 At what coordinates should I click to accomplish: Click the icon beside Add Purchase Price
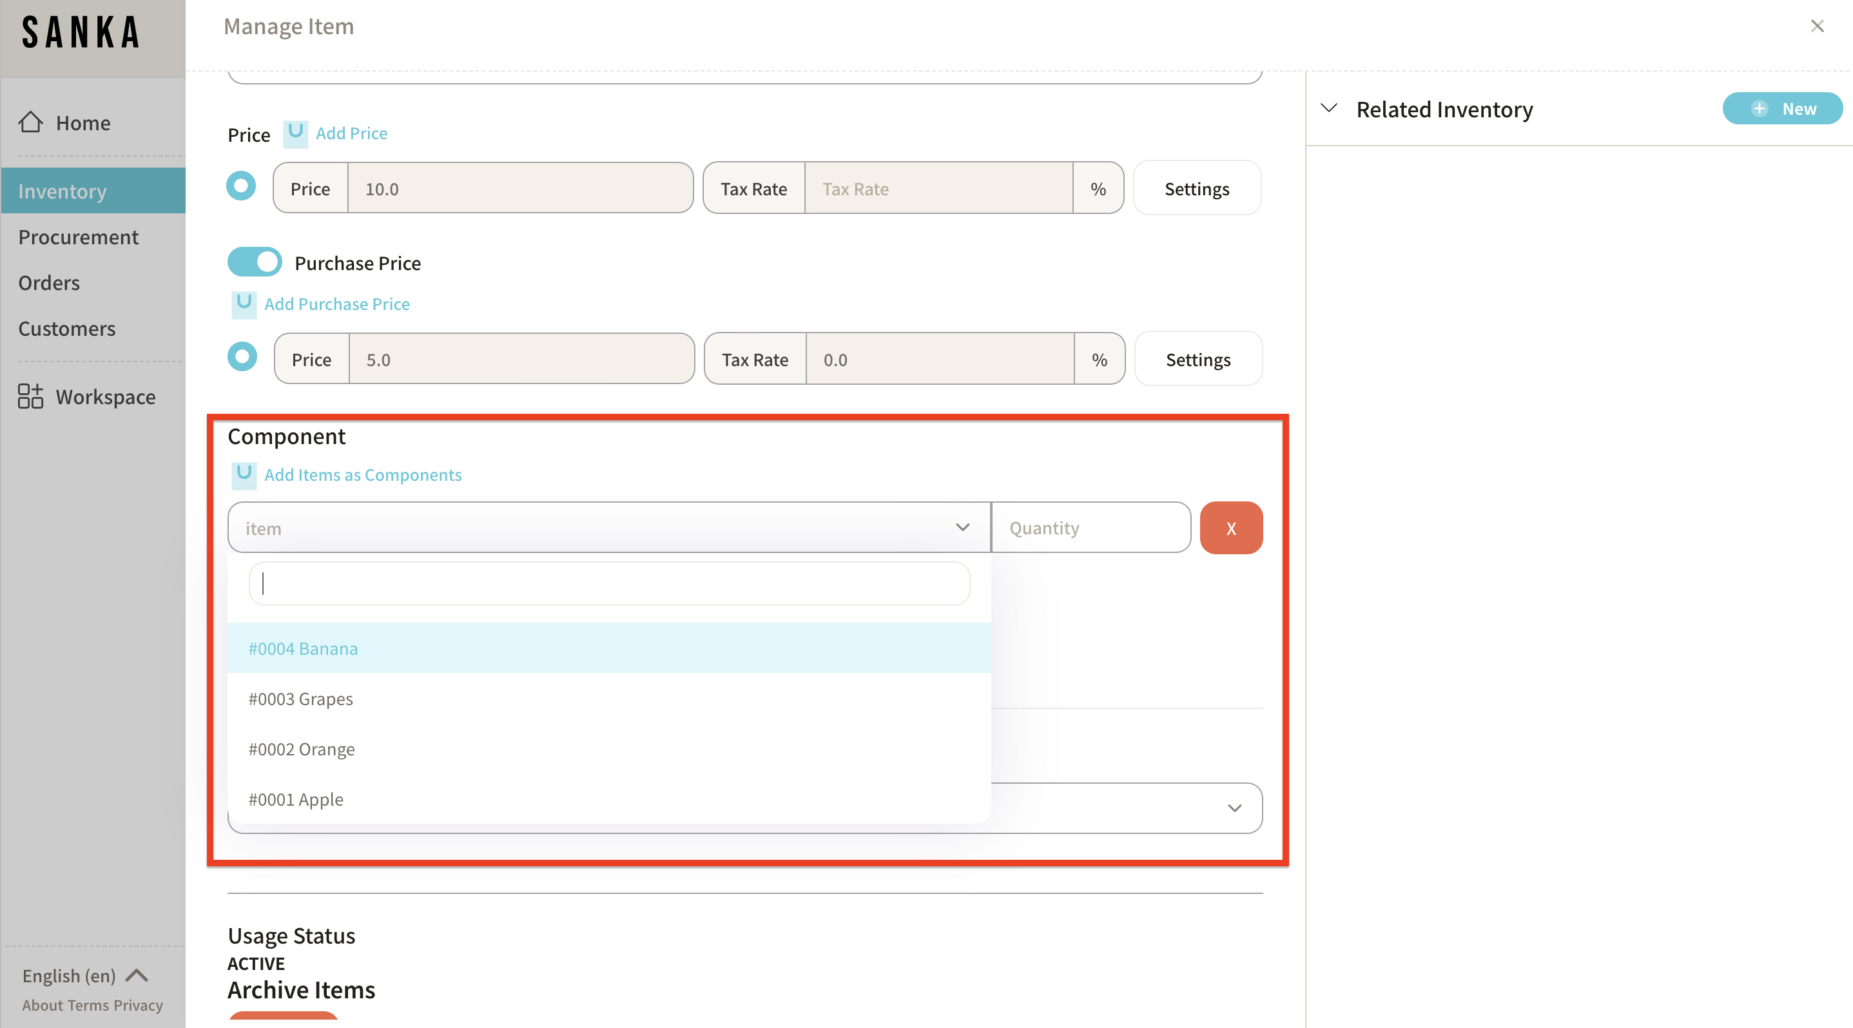tap(244, 304)
